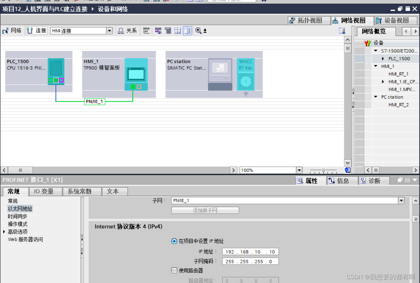Click the zoom magnifier tool icon
The image size is (420, 283).
tap(199, 31)
